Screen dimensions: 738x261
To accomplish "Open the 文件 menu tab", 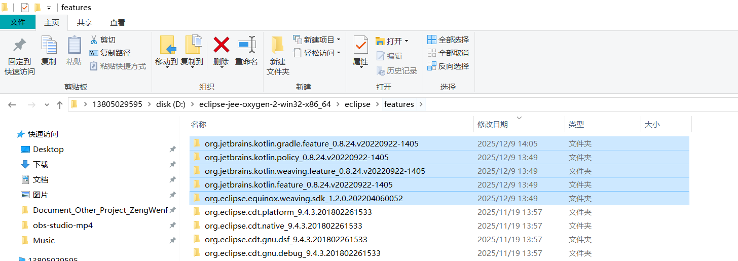I will pos(18,22).
